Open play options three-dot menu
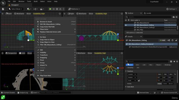The width and height of the screenshot is (179, 100). point(63,9)
